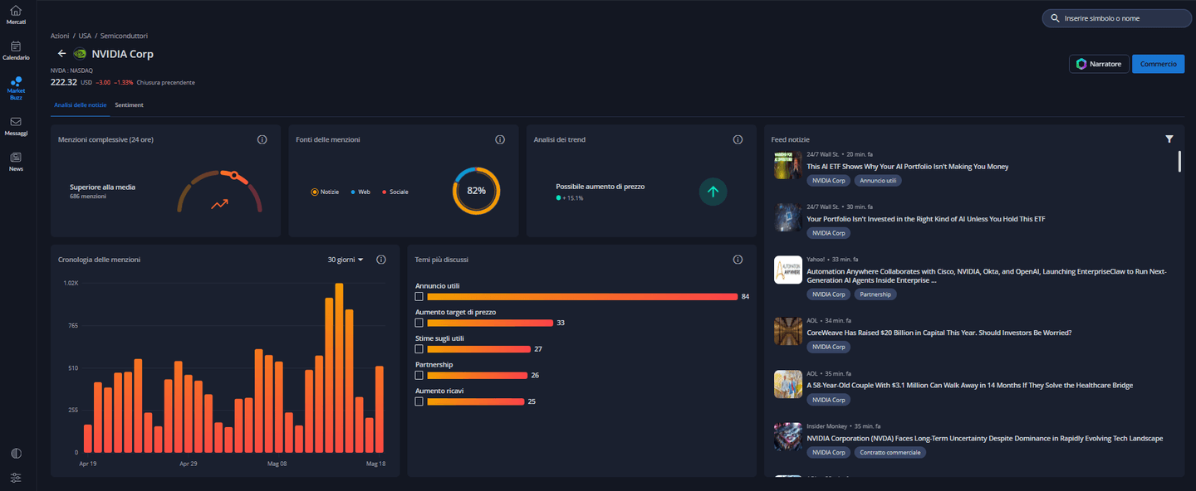Click the news feed scrollbar
Viewport: 1196px width, 491px height.
pyautogui.click(x=1179, y=162)
